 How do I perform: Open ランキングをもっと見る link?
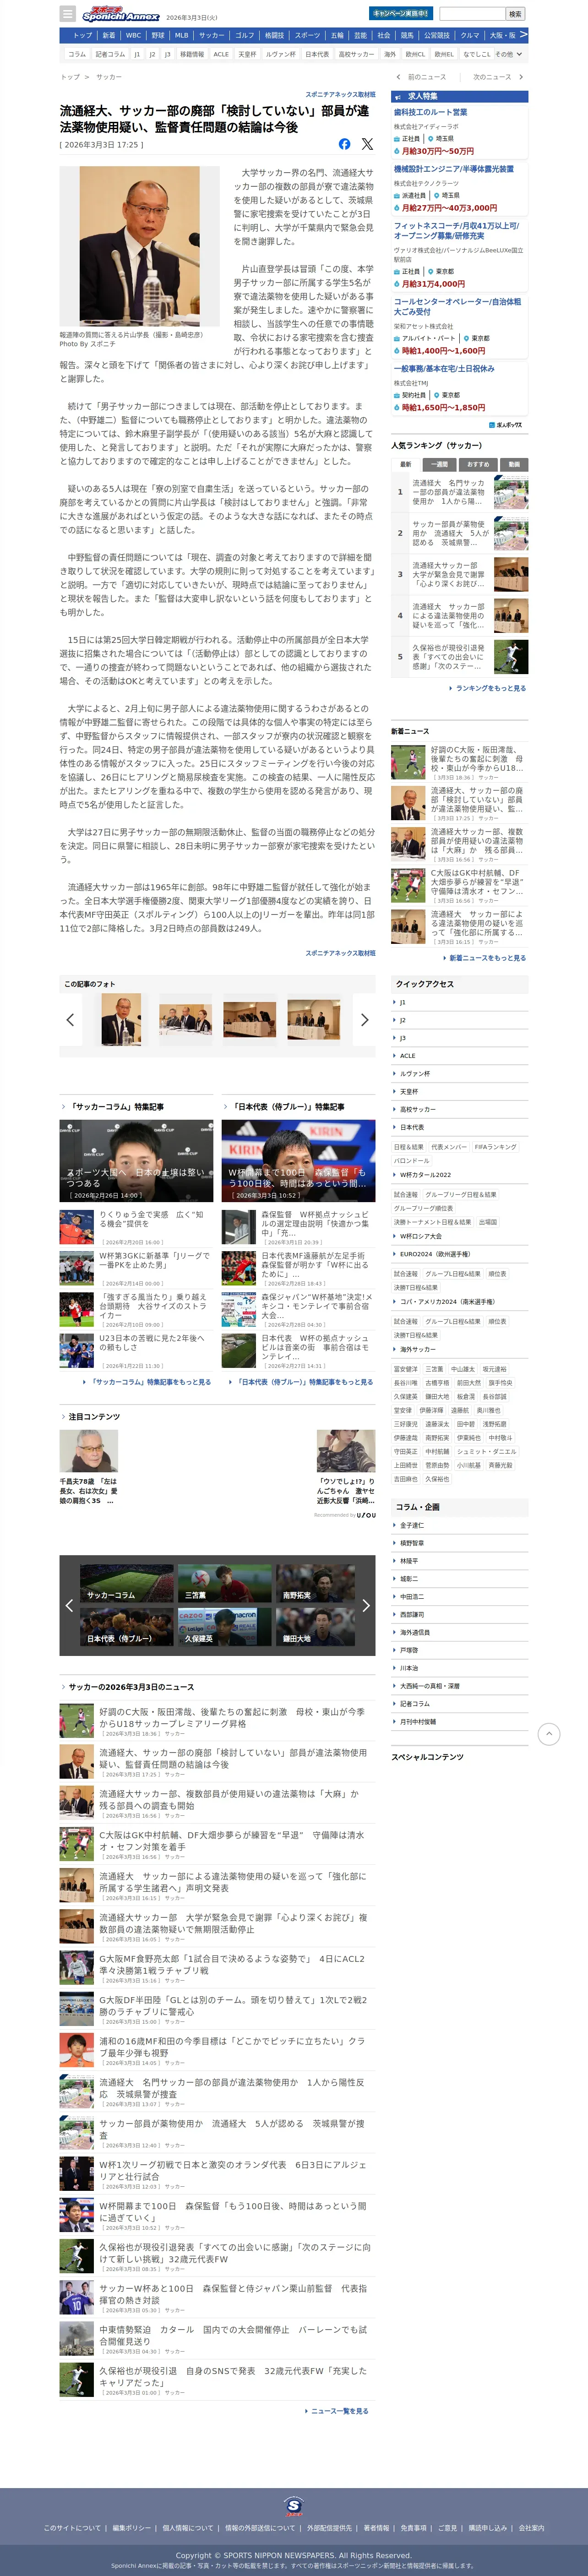tap(490, 688)
